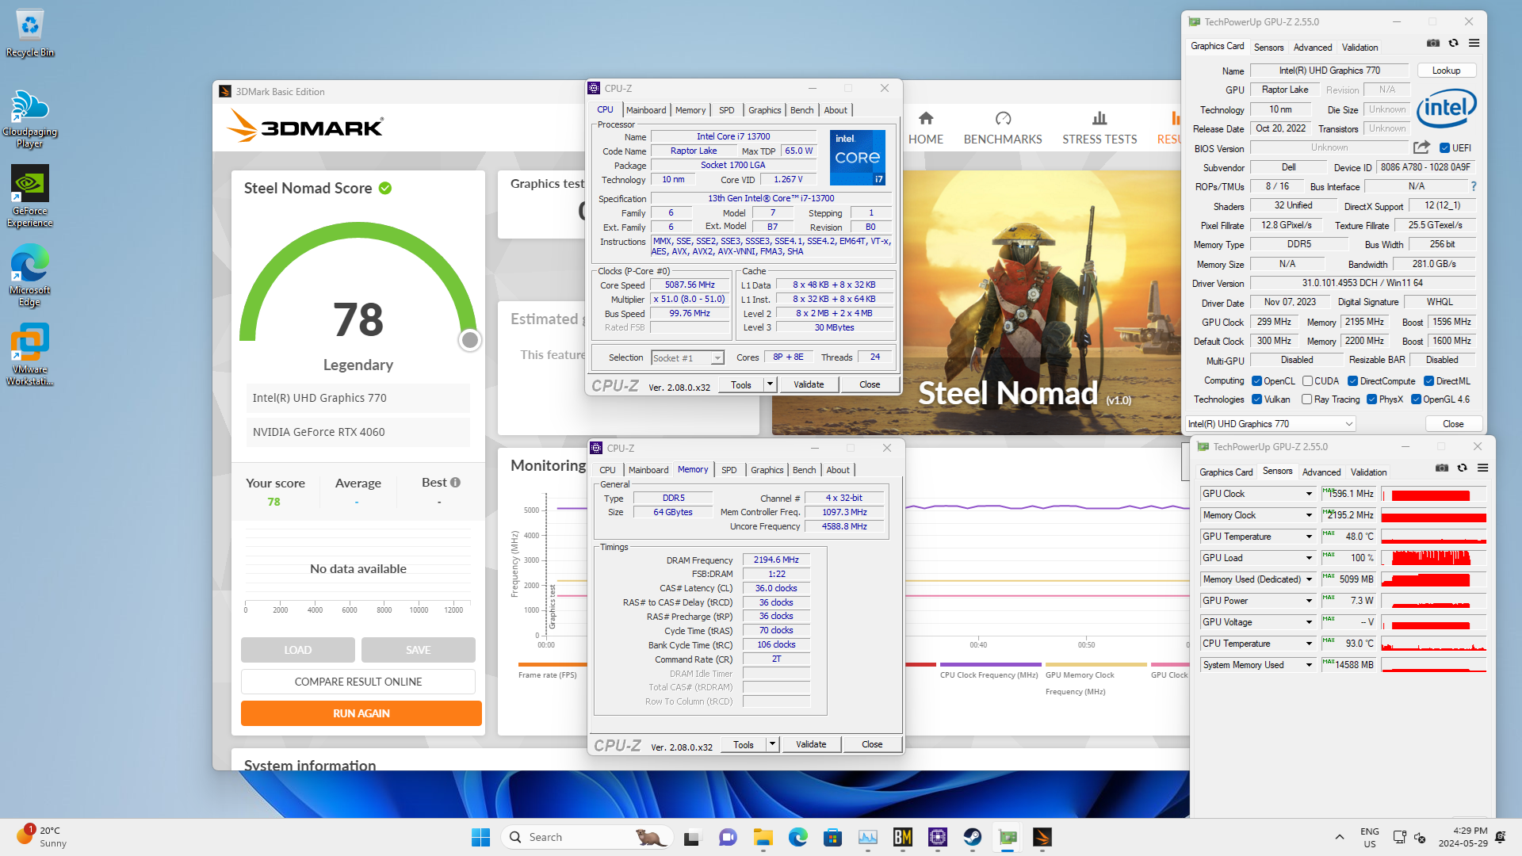Open Cloudpaging Player desktop icon
The width and height of the screenshot is (1522, 856).
(x=29, y=119)
